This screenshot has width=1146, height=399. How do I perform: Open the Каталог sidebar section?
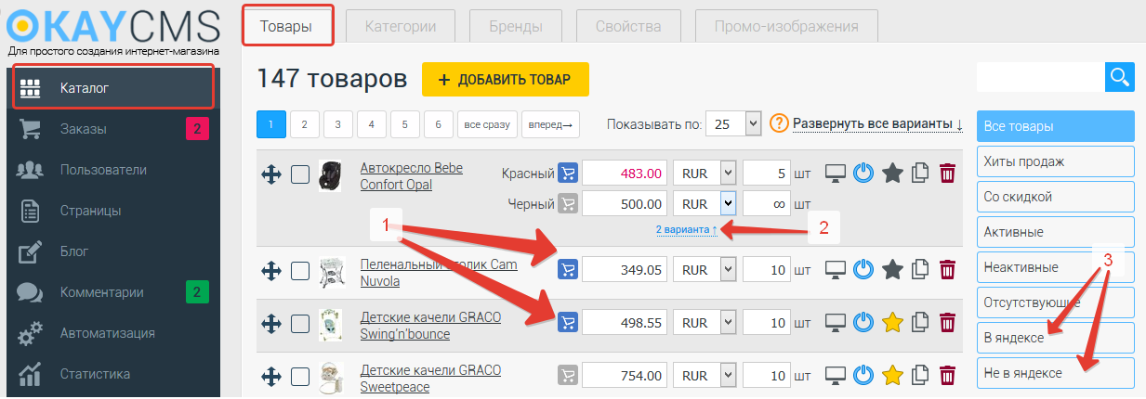[x=113, y=88]
